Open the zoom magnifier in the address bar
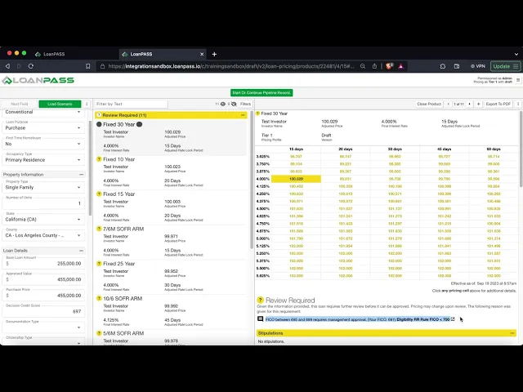523x392 pixels. click(x=363, y=66)
